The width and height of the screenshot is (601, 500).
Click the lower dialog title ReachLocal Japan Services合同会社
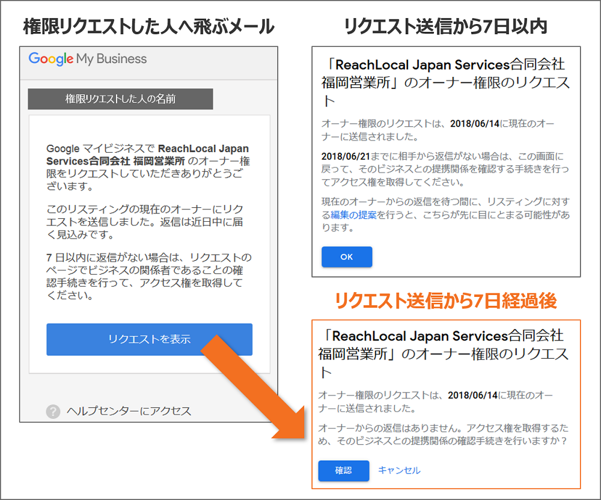pos(444,353)
